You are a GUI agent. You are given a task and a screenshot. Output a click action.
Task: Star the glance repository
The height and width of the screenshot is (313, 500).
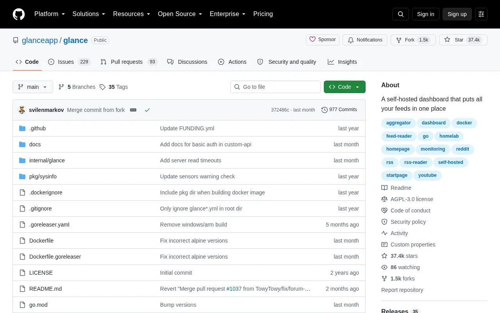(463, 40)
